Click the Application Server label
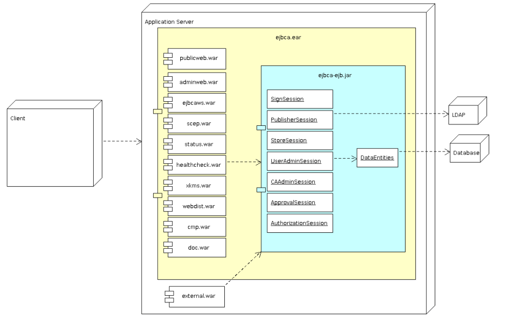This screenshot has width=512, height=331. pos(169,22)
